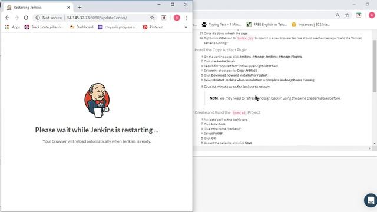Open FREE English to Telugu bookmark

click(x=267, y=24)
